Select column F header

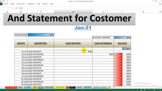point(122,12)
